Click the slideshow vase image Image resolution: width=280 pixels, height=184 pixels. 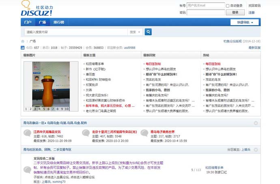point(51,84)
